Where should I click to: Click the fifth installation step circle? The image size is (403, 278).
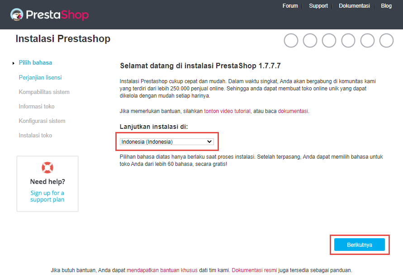coord(367,41)
